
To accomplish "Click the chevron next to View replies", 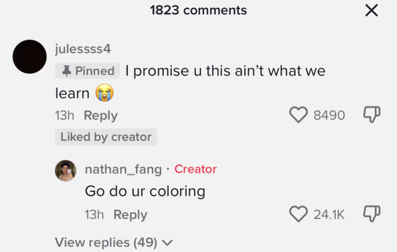I will (167, 243).
